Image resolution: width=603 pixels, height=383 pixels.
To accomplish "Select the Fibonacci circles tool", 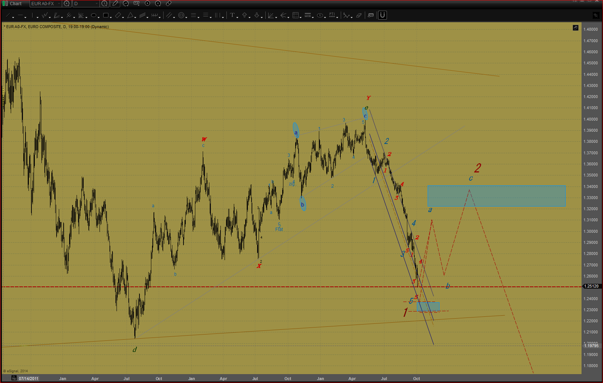I will click(x=181, y=15).
